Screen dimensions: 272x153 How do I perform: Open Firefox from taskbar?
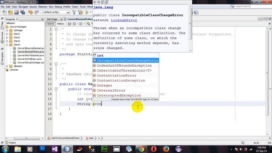coord(166,149)
